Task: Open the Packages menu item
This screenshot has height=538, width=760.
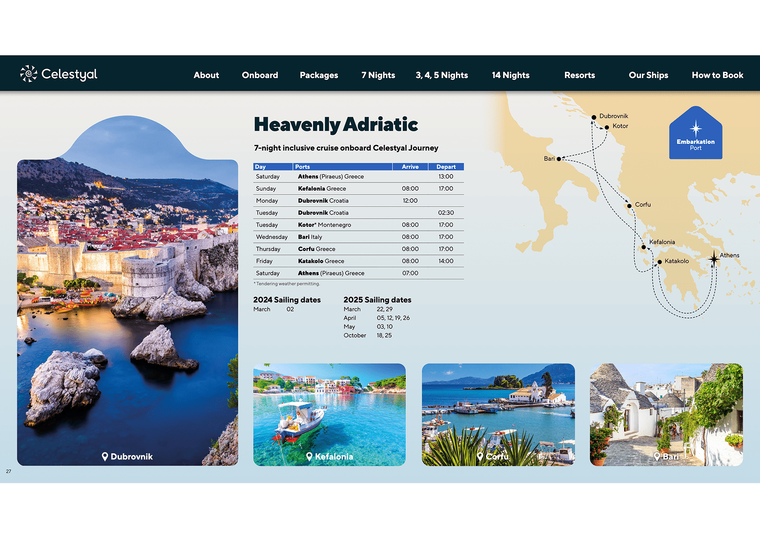Action: click(x=319, y=75)
